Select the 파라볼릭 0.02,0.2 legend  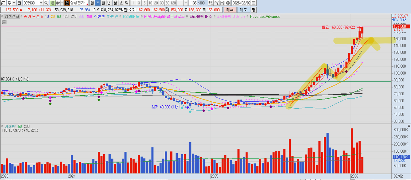point(231,16)
